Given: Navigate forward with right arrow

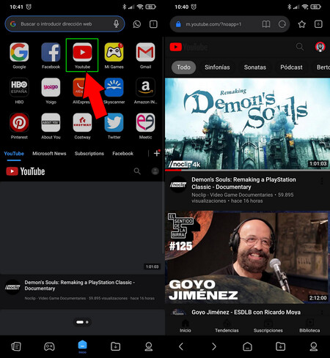Looking at the screenshot, I should click(214, 346).
